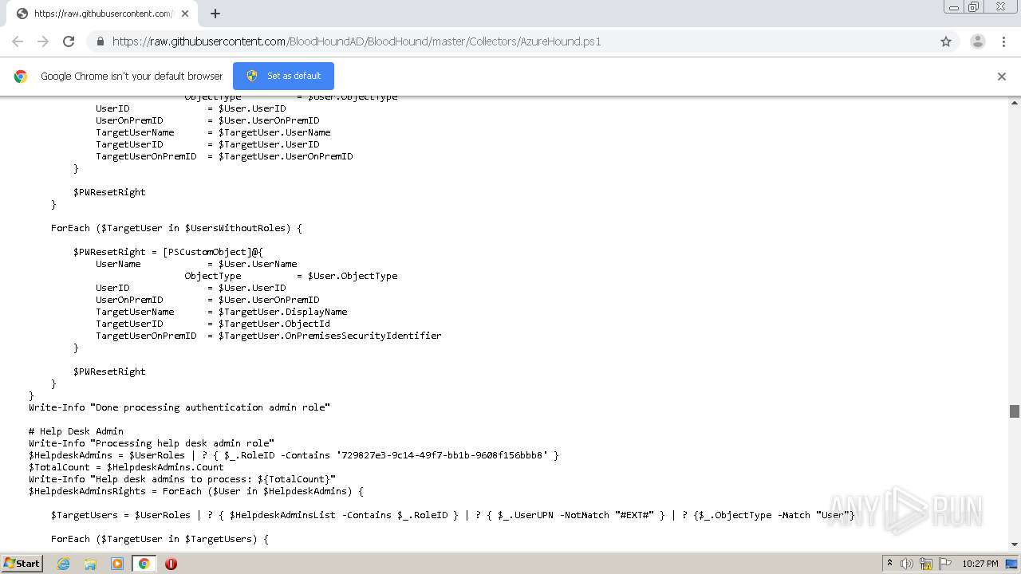
Task: Click 'ForEach ($TargetUser in $UsersWithoutRoles)' line
Action: coord(177,228)
